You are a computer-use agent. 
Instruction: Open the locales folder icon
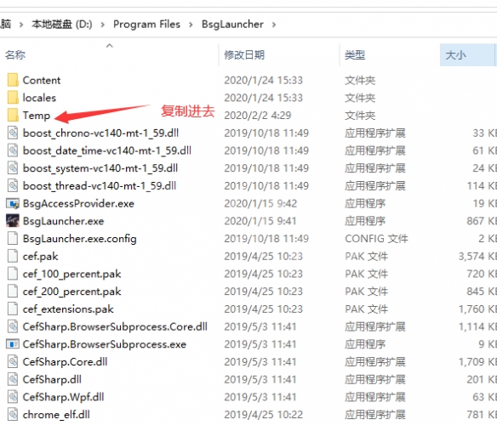(x=13, y=98)
